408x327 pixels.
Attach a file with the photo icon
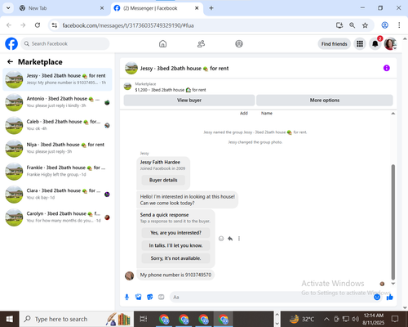pos(138,297)
